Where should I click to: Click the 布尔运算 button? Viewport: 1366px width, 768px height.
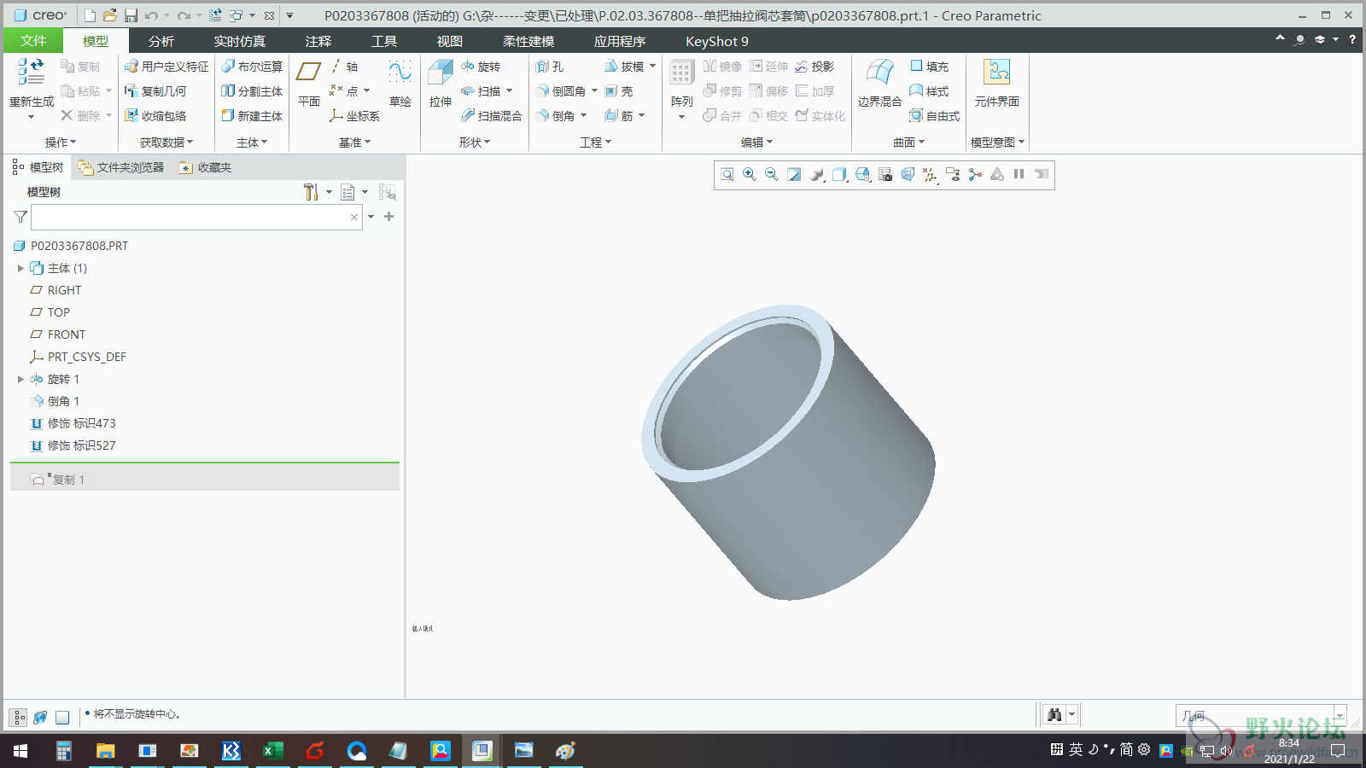[x=252, y=67]
